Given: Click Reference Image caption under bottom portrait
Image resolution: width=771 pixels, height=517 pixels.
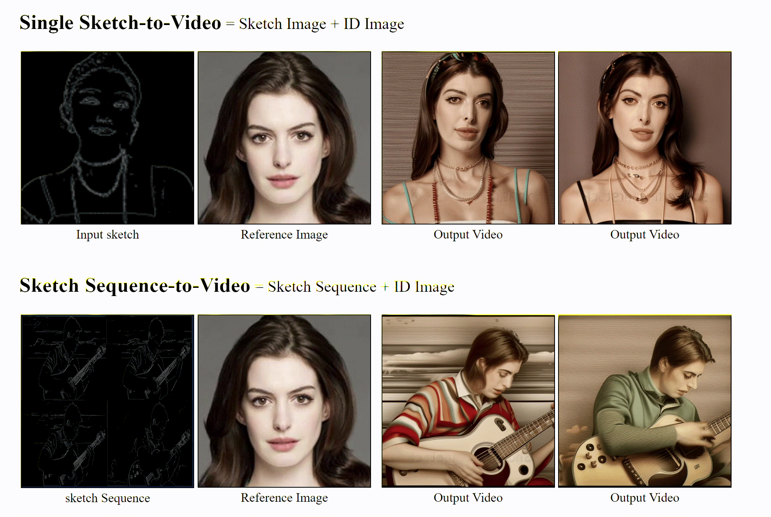Looking at the screenshot, I should click(284, 498).
